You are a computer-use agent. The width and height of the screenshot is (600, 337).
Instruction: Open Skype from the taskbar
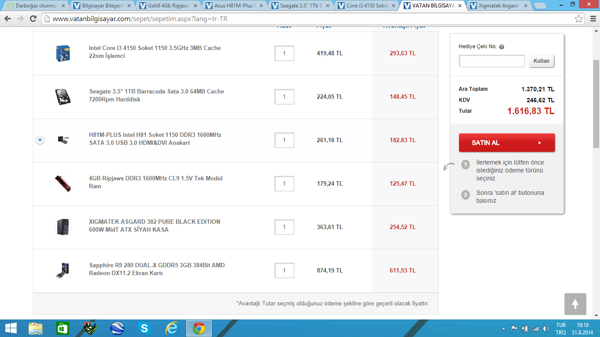point(145,328)
